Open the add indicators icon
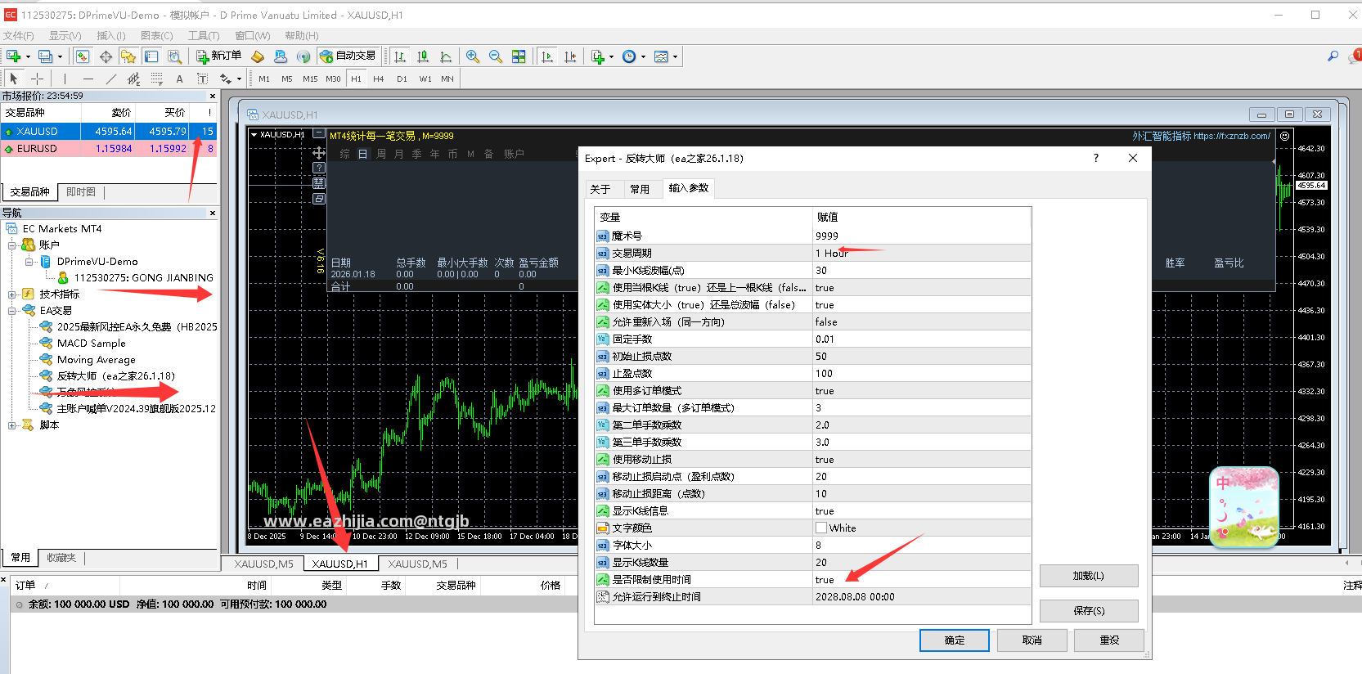Image resolution: width=1362 pixels, height=674 pixels. 597,56
